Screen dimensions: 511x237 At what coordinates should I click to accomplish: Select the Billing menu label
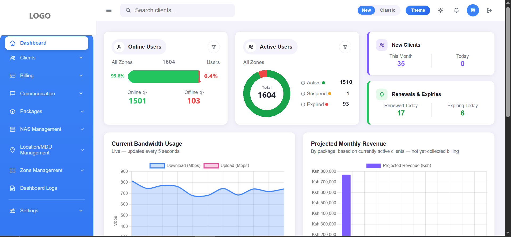(x=27, y=76)
